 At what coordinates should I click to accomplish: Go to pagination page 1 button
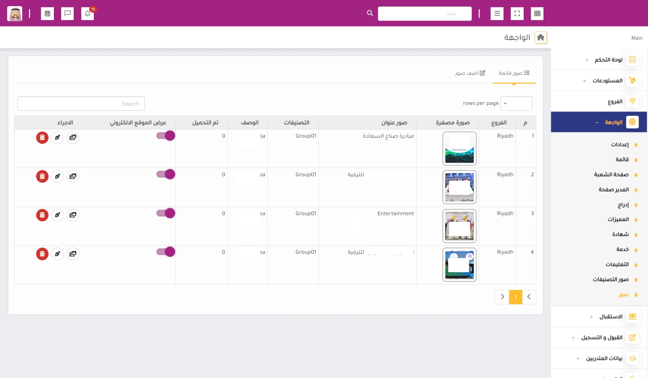click(515, 297)
